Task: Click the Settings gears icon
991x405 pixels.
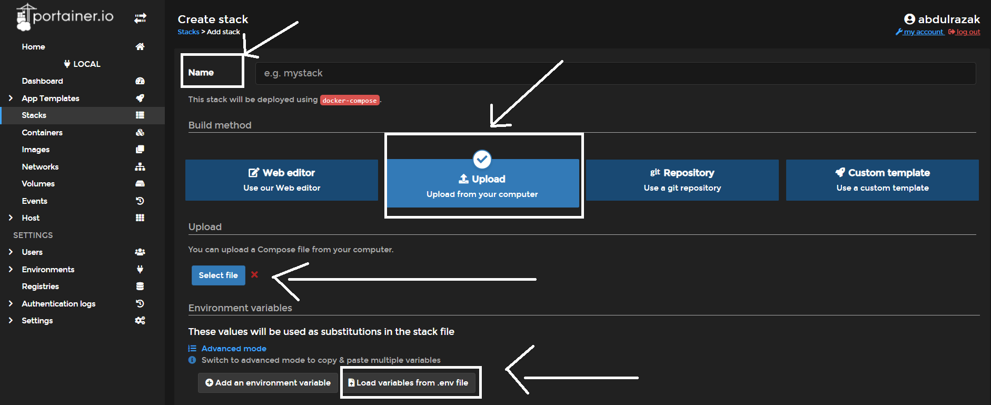Action: pyautogui.click(x=140, y=320)
